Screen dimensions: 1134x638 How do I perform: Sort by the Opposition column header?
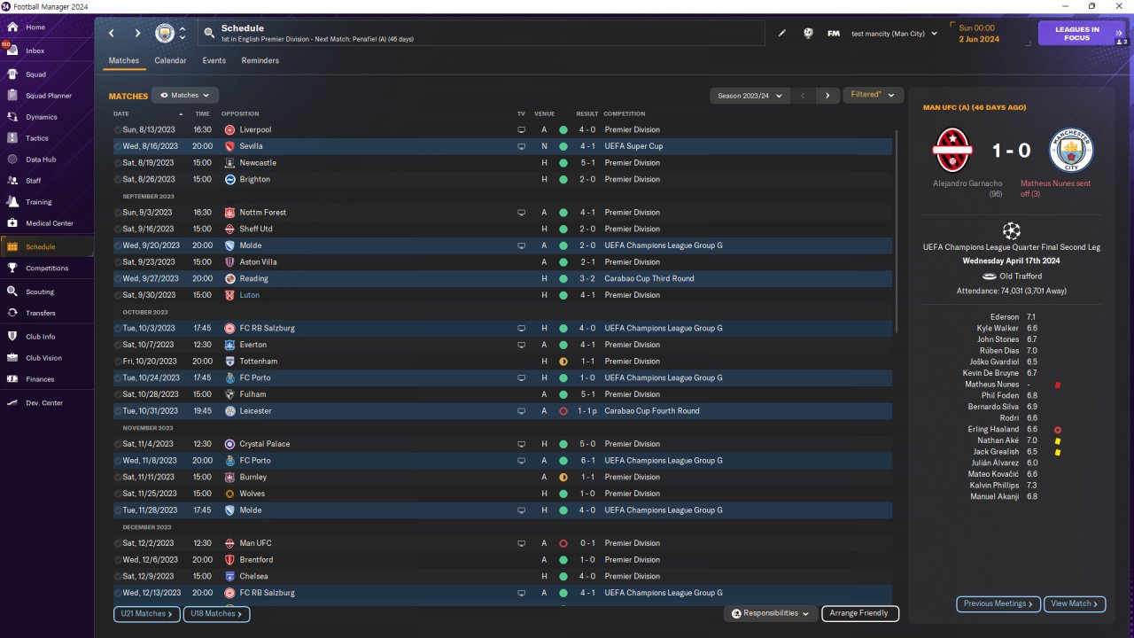(x=240, y=113)
